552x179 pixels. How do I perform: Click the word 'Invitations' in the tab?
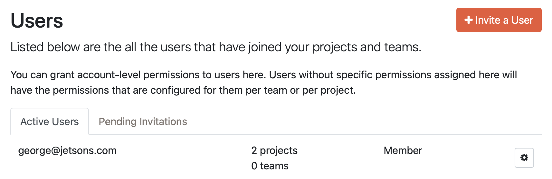(x=163, y=122)
